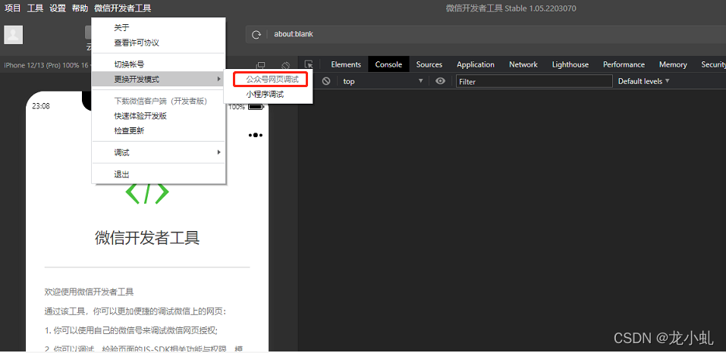Click the page refresh icon beside the URL
The height and width of the screenshot is (353, 726).
point(256,35)
